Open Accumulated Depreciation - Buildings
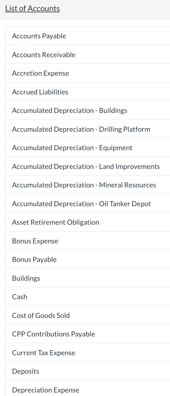The height and width of the screenshot is (396, 170). coord(70,110)
